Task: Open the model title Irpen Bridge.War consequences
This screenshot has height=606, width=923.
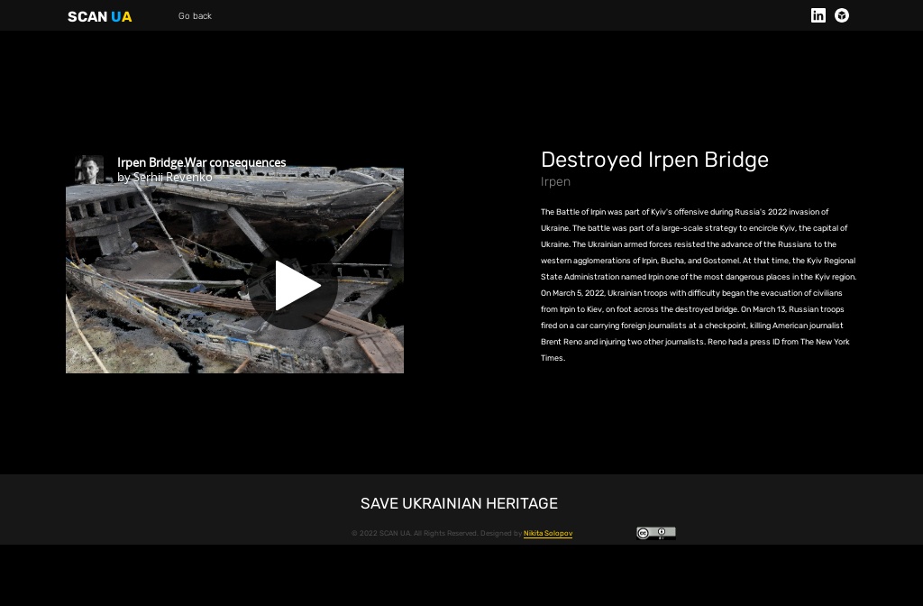Action: 201,162
